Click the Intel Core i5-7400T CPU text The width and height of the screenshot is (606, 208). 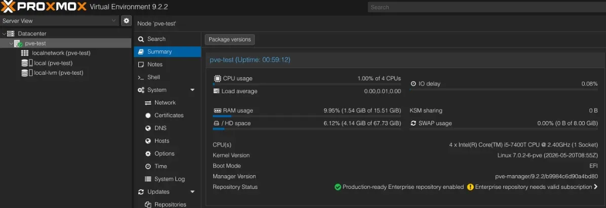click(524, 145)
